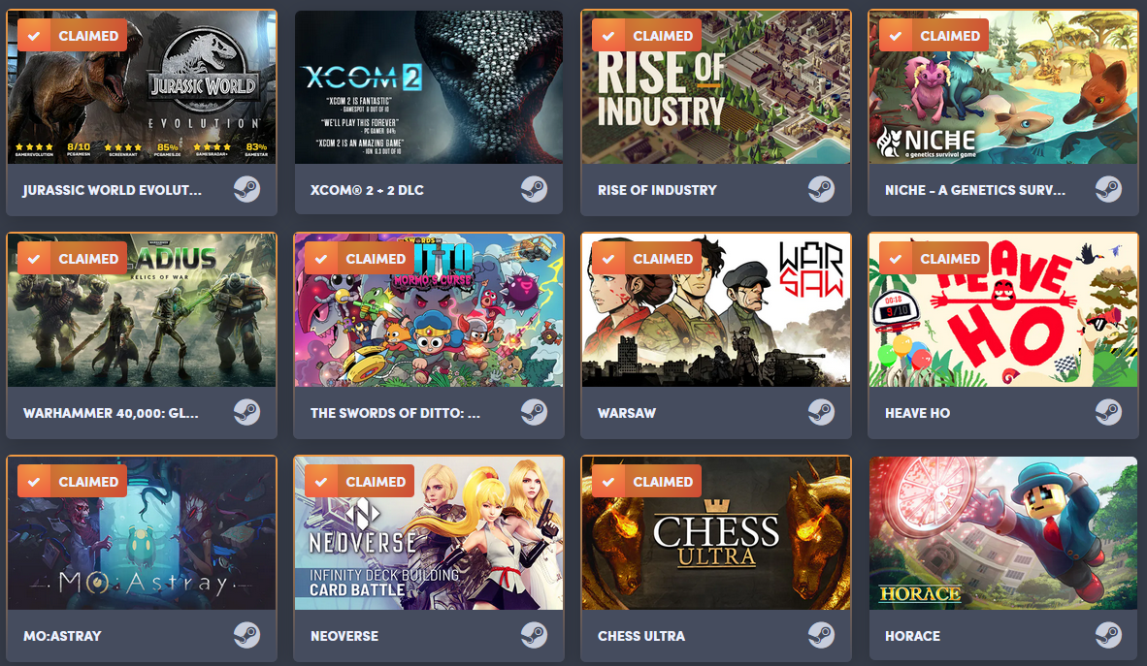
Task: Click the Claimed checkmark badge on Jurassic World Evolution
Action: point(72,35)
